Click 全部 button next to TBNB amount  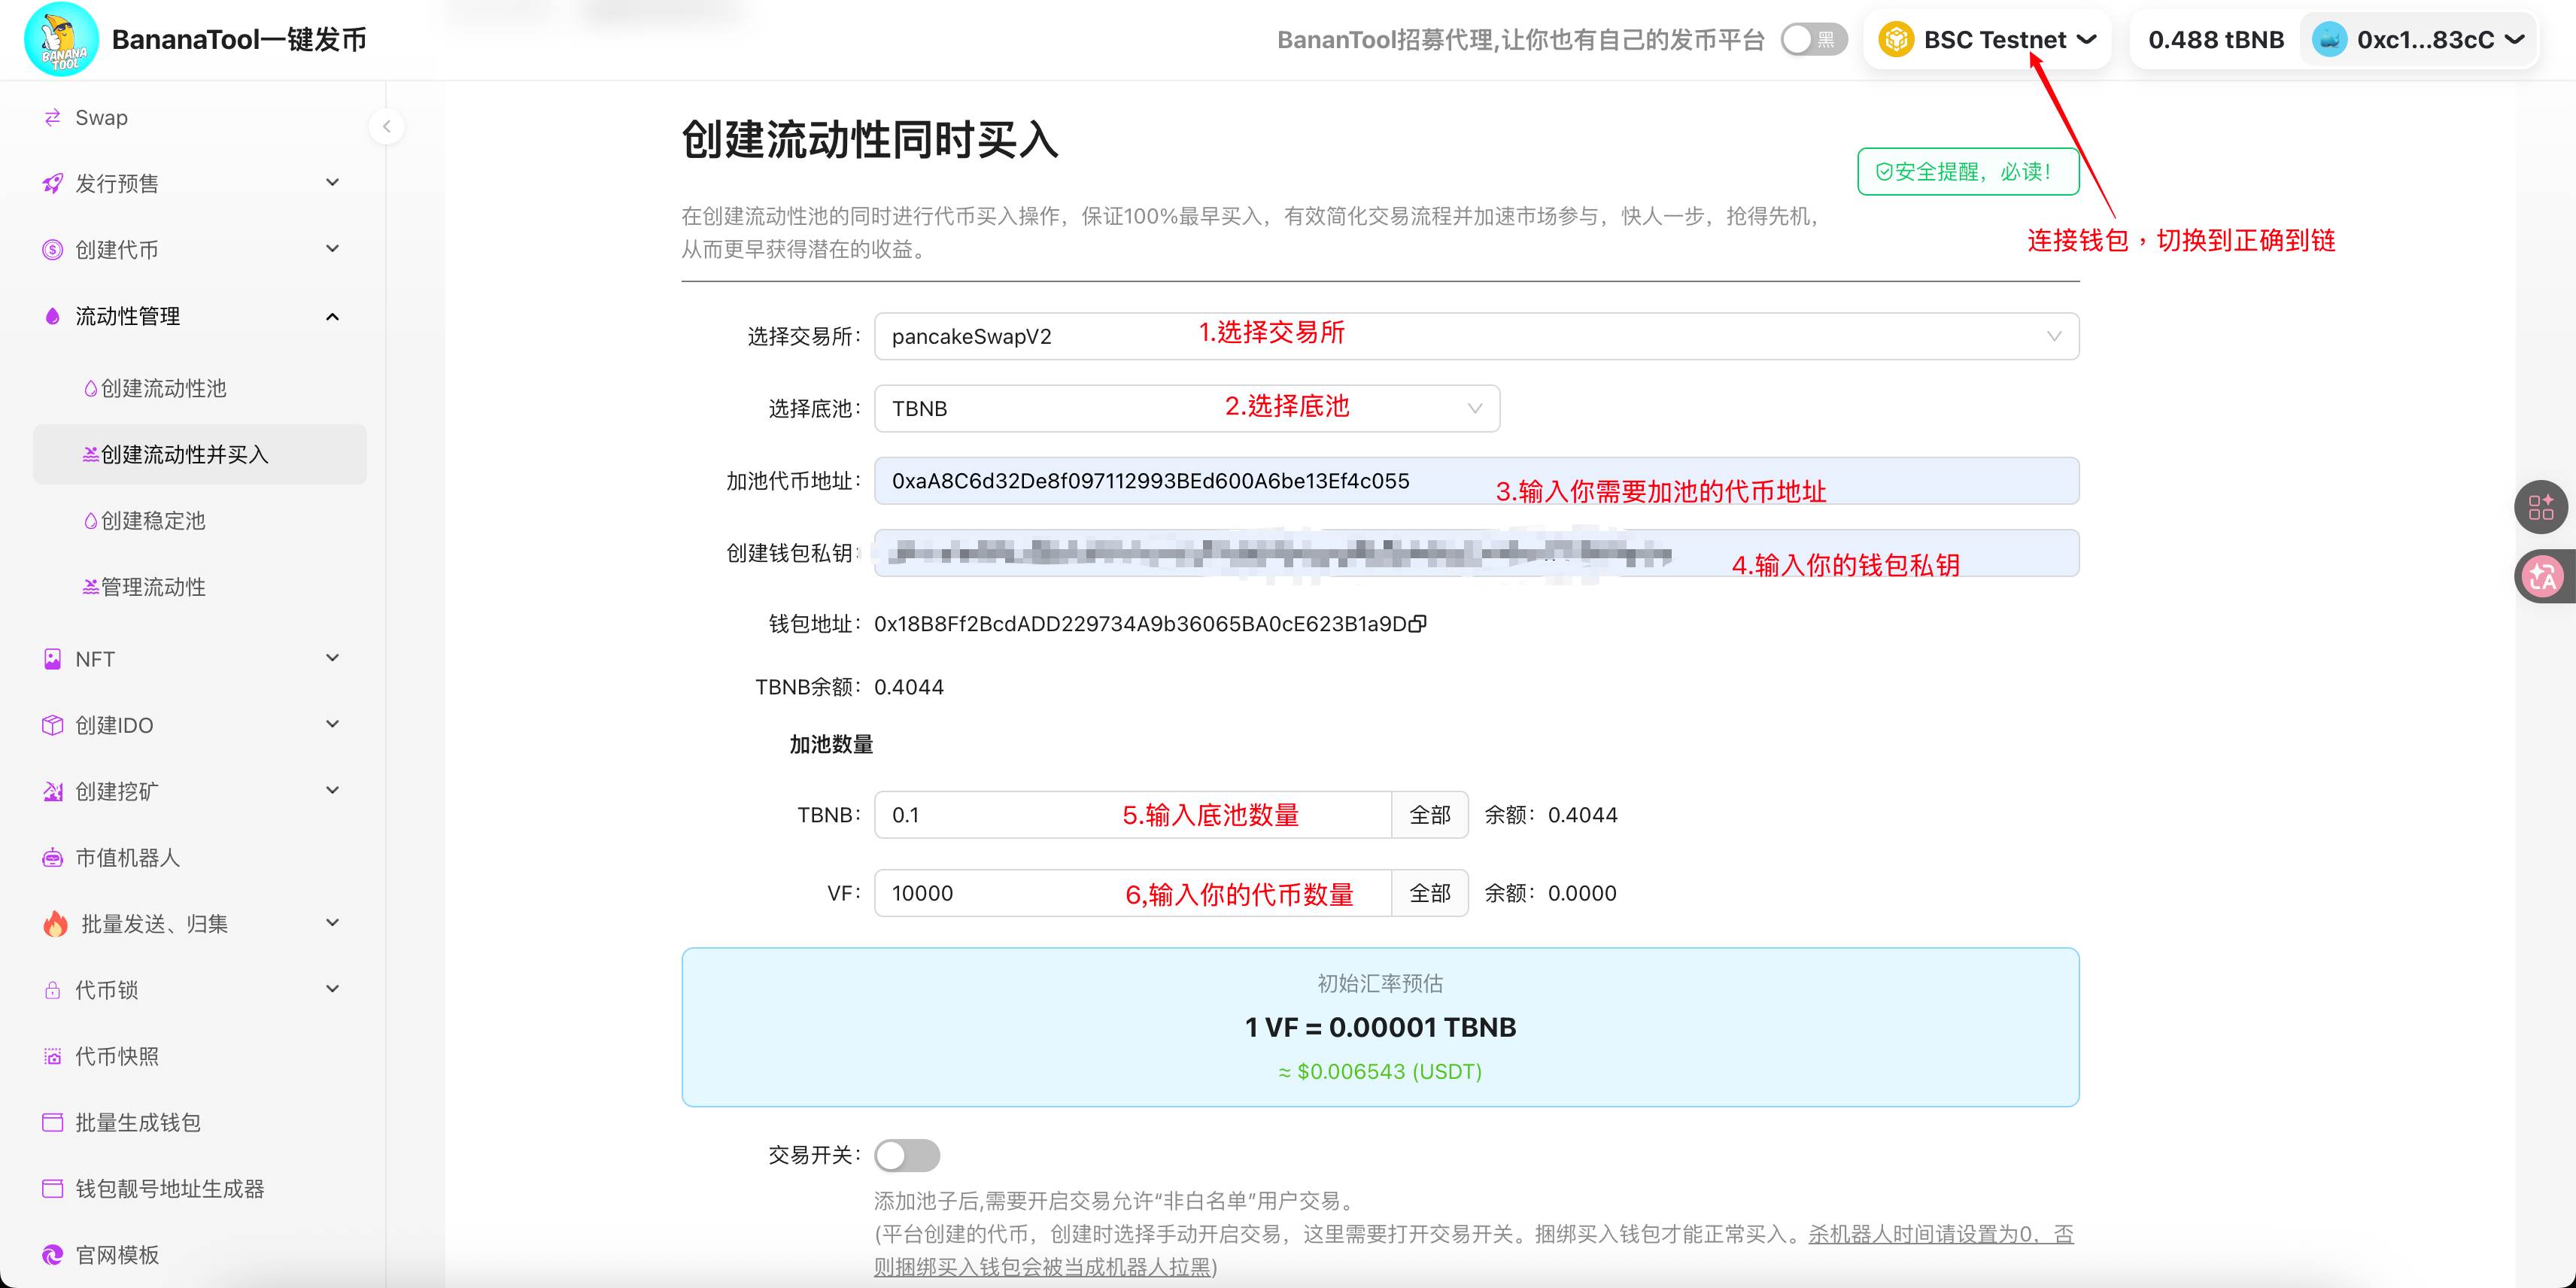[1429, 815]
